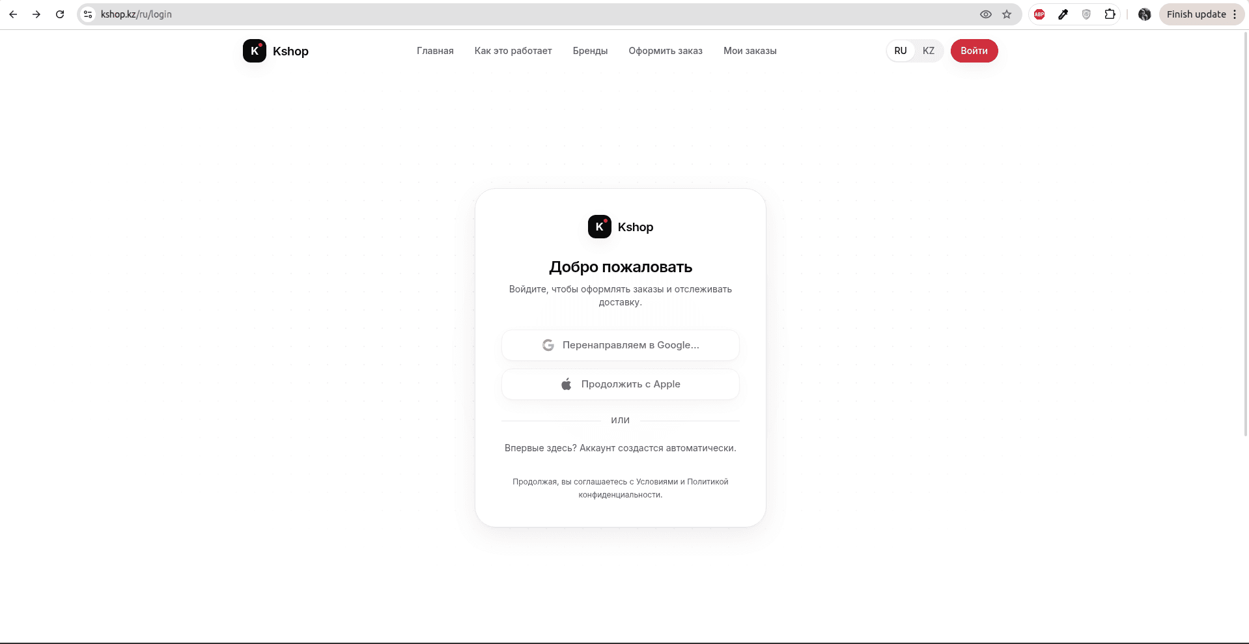
Task: Open the Бренды page
Action: click(590, 51)
